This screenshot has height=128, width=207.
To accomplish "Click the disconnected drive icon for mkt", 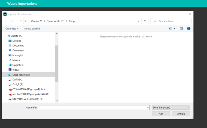I will [10, 94].
